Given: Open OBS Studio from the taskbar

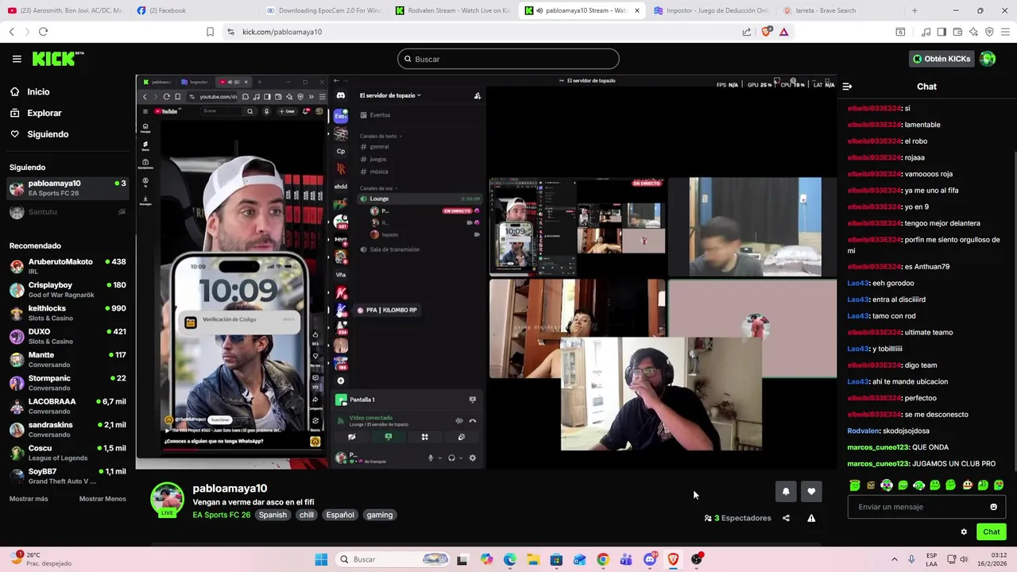Looking at the screenshot, I should click(697, 559).
